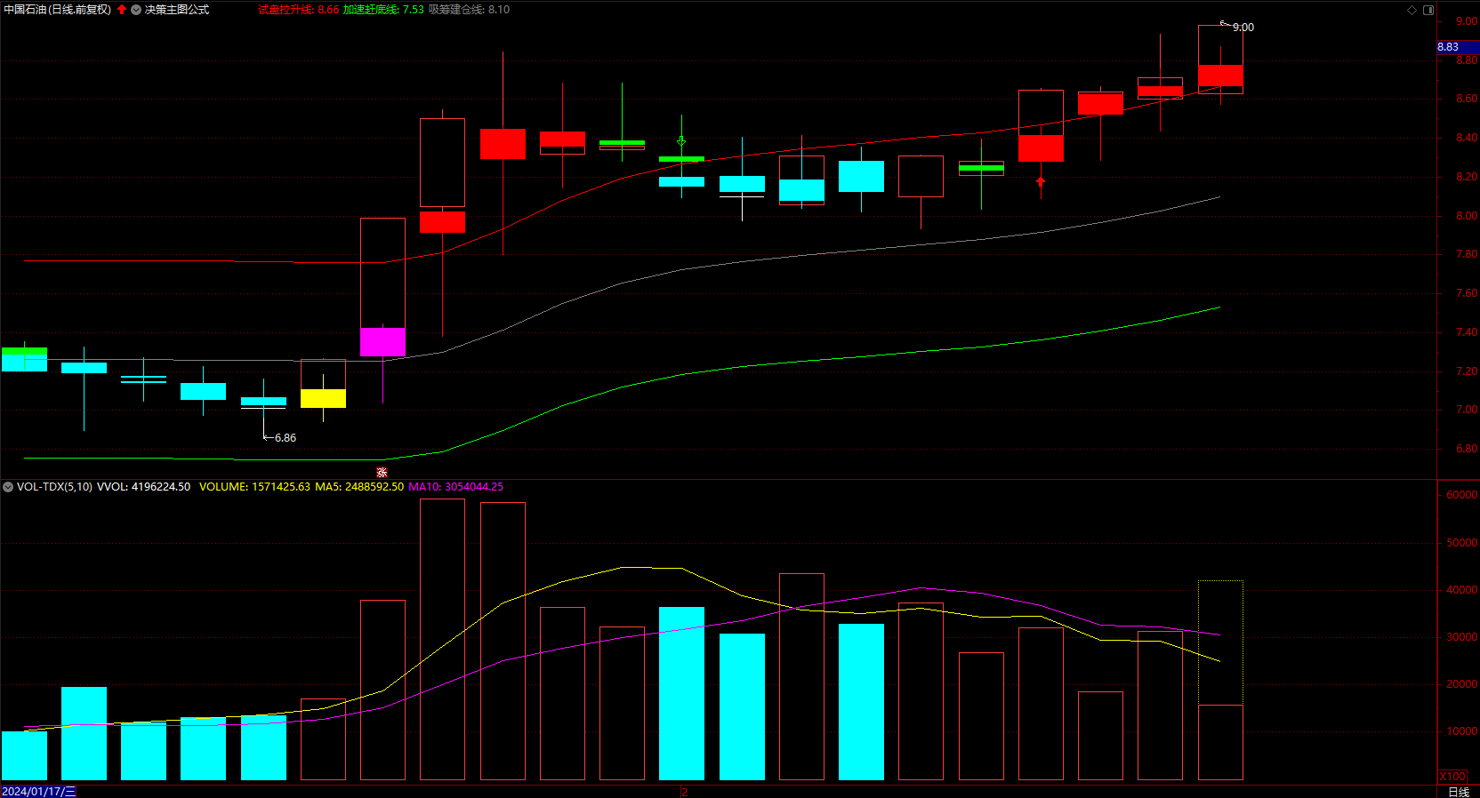Click the magenta candlestick body
This screenshot has width=1480, height=798.
tap(382, 342)
